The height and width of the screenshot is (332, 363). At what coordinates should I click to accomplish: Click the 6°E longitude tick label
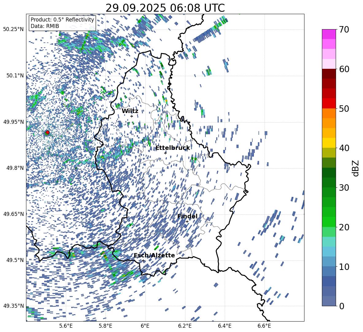(x=145, y=326)
